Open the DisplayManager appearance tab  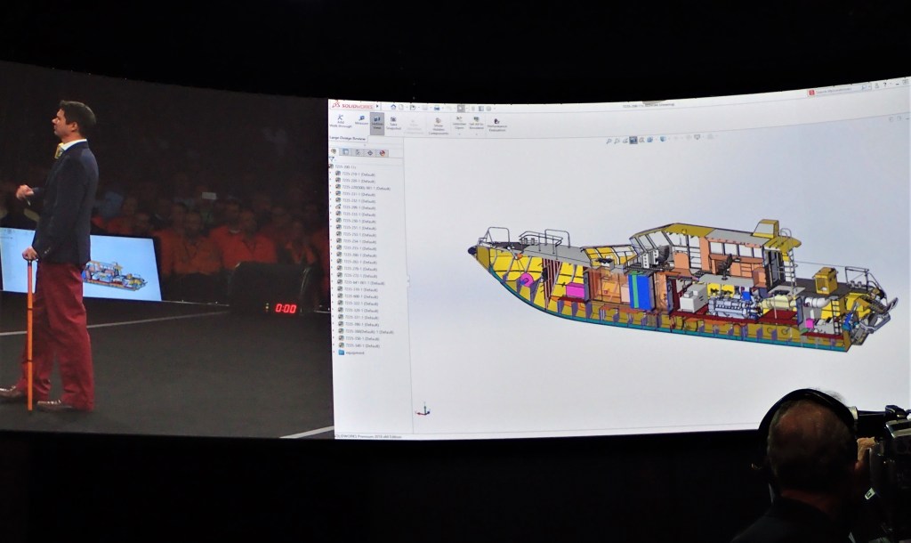(x=382, y=152)
